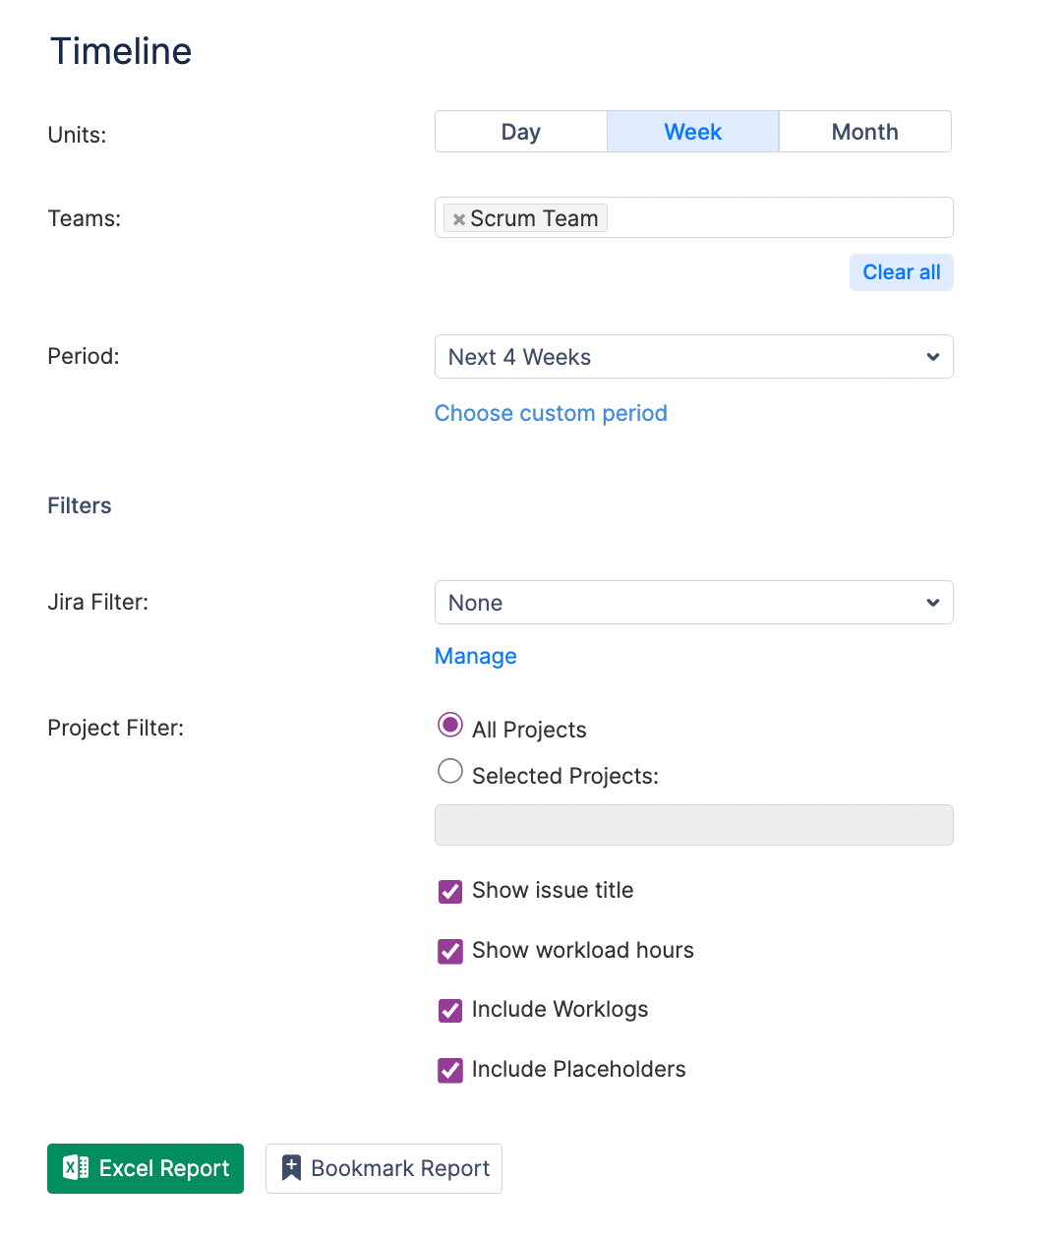Screen dimensions: 1062x1237
Task: Switch units to Week
Action: tap(692, 132)
